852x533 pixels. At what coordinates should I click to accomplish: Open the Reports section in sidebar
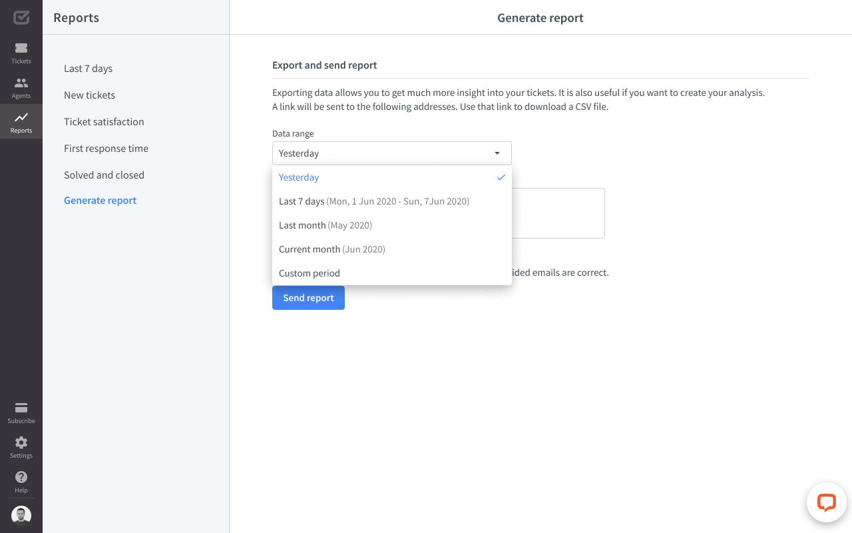pyautogui.click(x=21, y=122)
